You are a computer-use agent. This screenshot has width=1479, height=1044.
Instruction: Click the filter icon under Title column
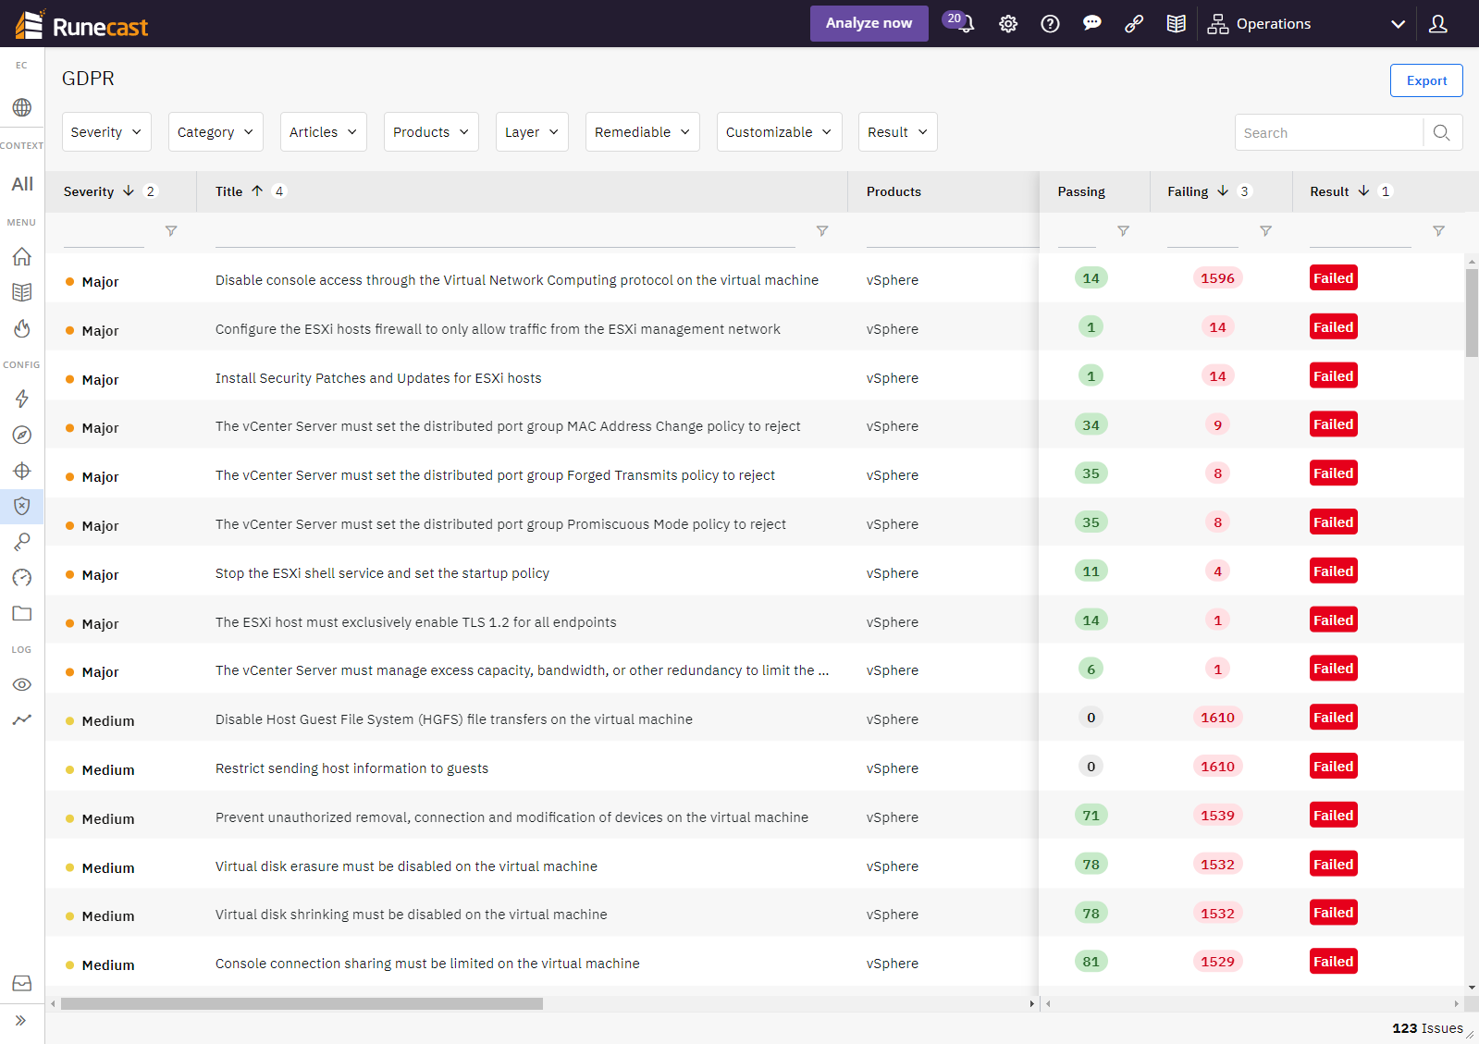tap(821, 231)
